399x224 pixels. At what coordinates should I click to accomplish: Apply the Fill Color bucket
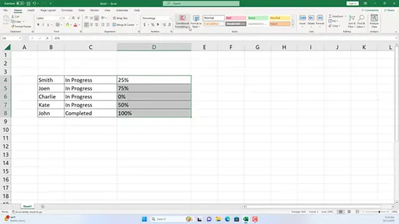click(x=67, y=25)
